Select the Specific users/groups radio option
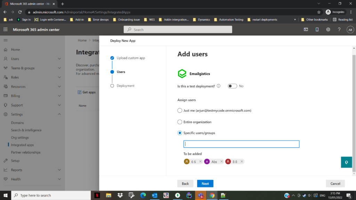 coord(180,133)
